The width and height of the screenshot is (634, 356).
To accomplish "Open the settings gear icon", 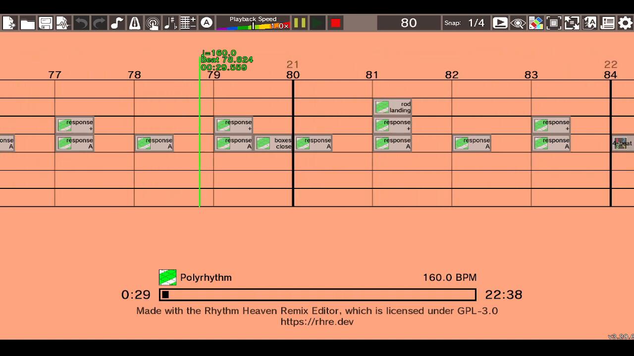I will tap(625, 23).
